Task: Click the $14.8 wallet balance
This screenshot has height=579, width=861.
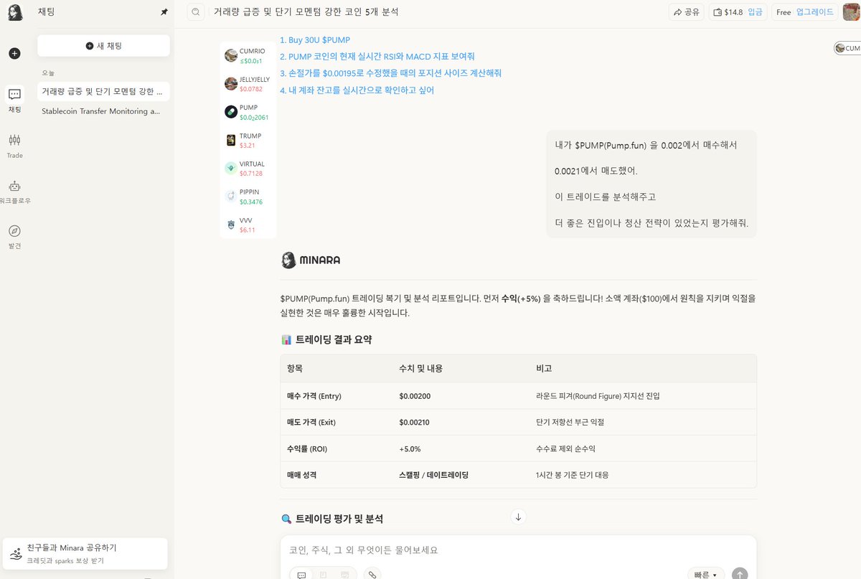Action: click(x=728, y=12)
